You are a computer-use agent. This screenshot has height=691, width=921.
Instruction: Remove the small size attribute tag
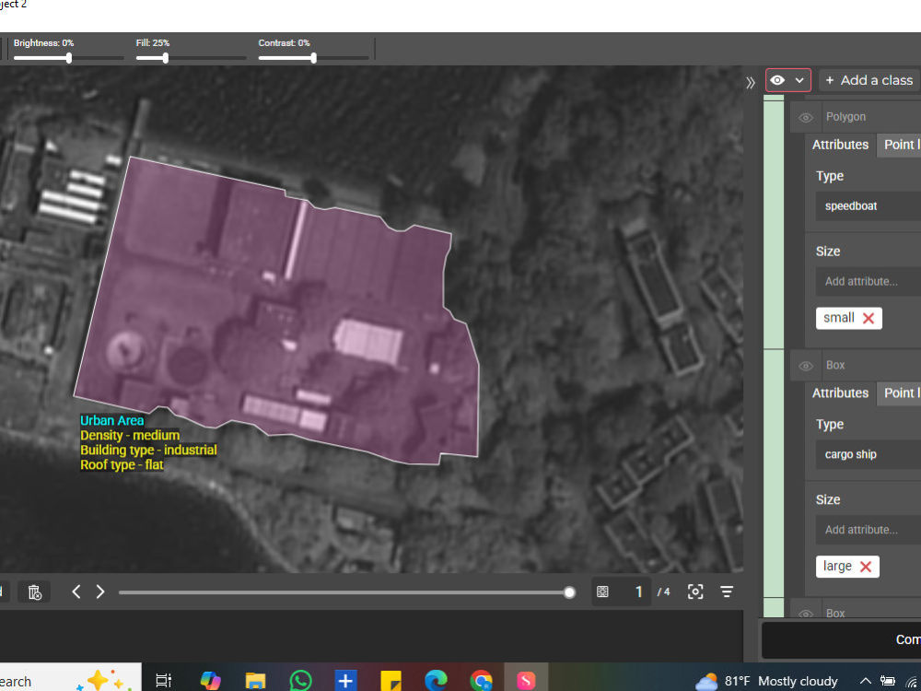pos(869,319)
